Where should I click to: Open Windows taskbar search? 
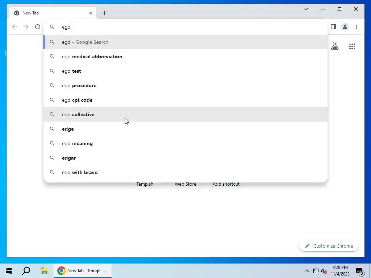point(26,271)
